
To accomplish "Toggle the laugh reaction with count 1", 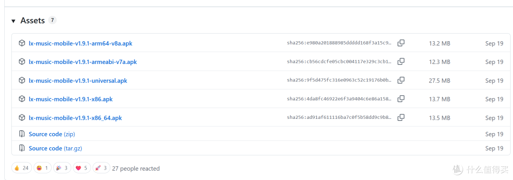I will (42, 168).
